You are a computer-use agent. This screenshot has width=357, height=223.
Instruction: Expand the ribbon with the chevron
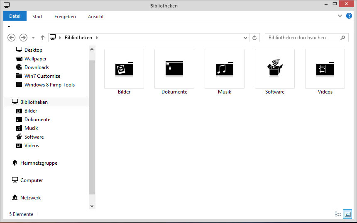340,16
